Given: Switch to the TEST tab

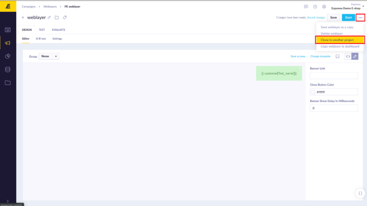Looking at the screenshot, I should [42, 30].
